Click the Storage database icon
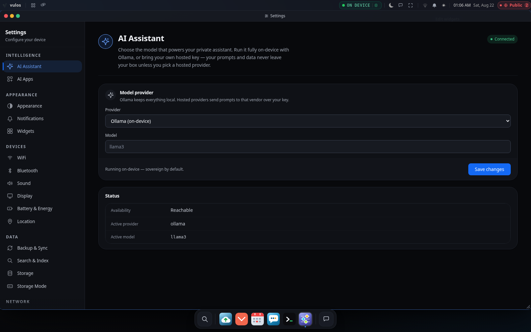Screen dimensions: 531x332 click(10, 273)
